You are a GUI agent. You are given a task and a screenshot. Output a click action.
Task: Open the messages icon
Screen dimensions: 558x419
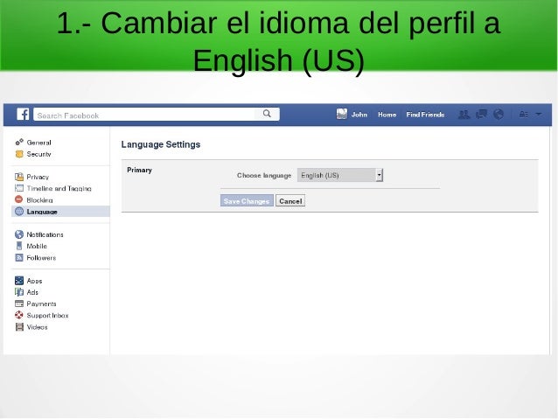pos(481,114)
